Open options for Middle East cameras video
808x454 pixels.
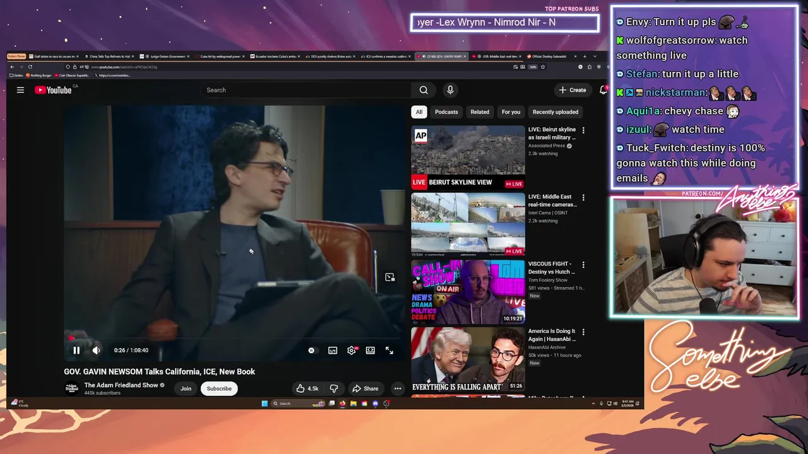click(583, 198)
